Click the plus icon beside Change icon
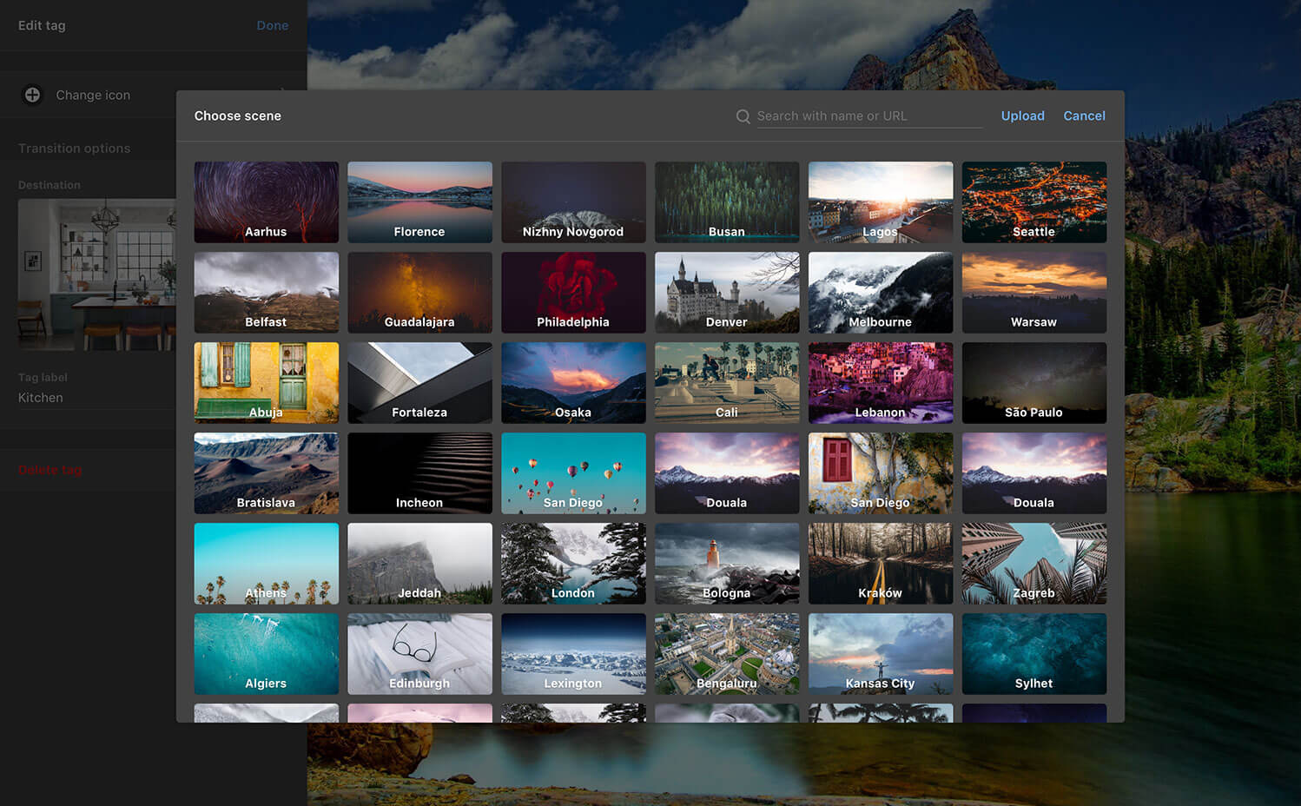 tap(32, 95)
